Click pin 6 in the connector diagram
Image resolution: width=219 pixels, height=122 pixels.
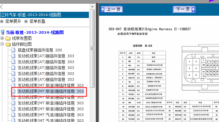point(196,75)
